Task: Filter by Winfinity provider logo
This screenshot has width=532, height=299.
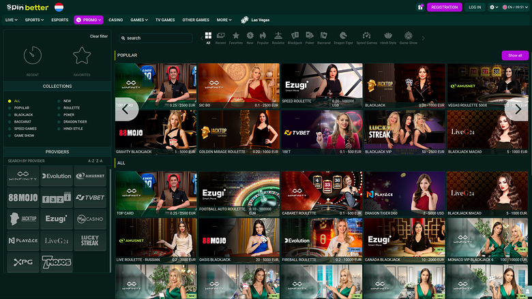Action: coord(23,176)
